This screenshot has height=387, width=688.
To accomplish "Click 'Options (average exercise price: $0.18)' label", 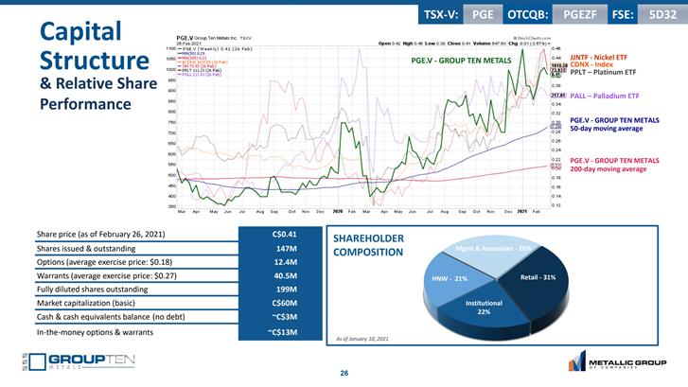I will [104, 262].
